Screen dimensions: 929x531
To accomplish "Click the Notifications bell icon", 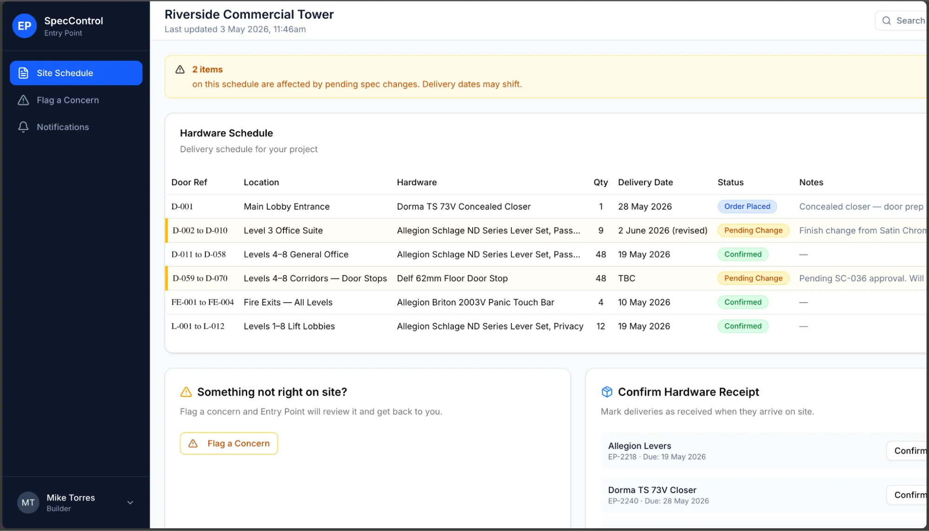I will 23,127.
